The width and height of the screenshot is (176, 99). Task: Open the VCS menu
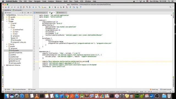tap(81, 1)
